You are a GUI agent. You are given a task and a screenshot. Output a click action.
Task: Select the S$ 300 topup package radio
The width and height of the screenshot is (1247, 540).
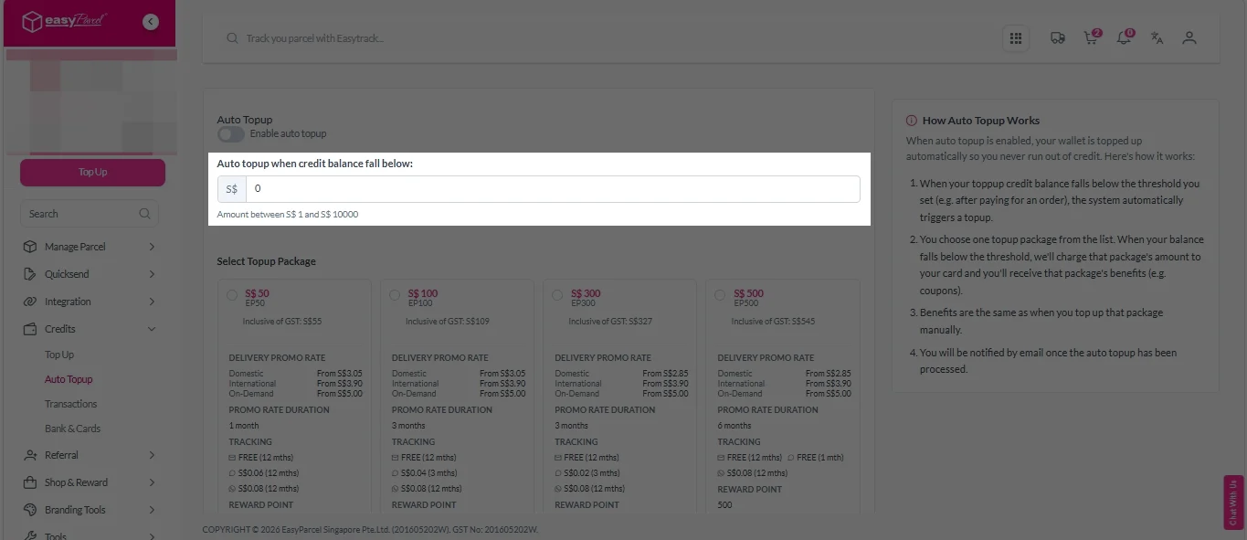click(x=557, y=295)
